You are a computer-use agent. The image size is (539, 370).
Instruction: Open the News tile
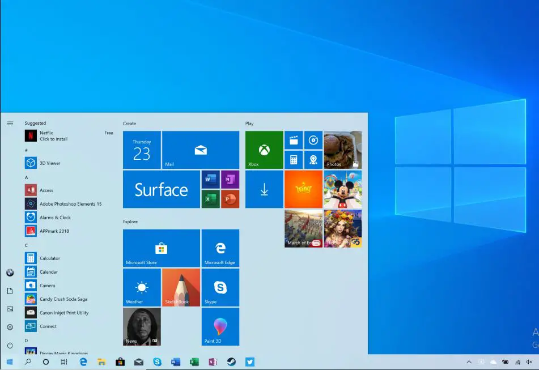pyautogui.click(x=142, y=327)
